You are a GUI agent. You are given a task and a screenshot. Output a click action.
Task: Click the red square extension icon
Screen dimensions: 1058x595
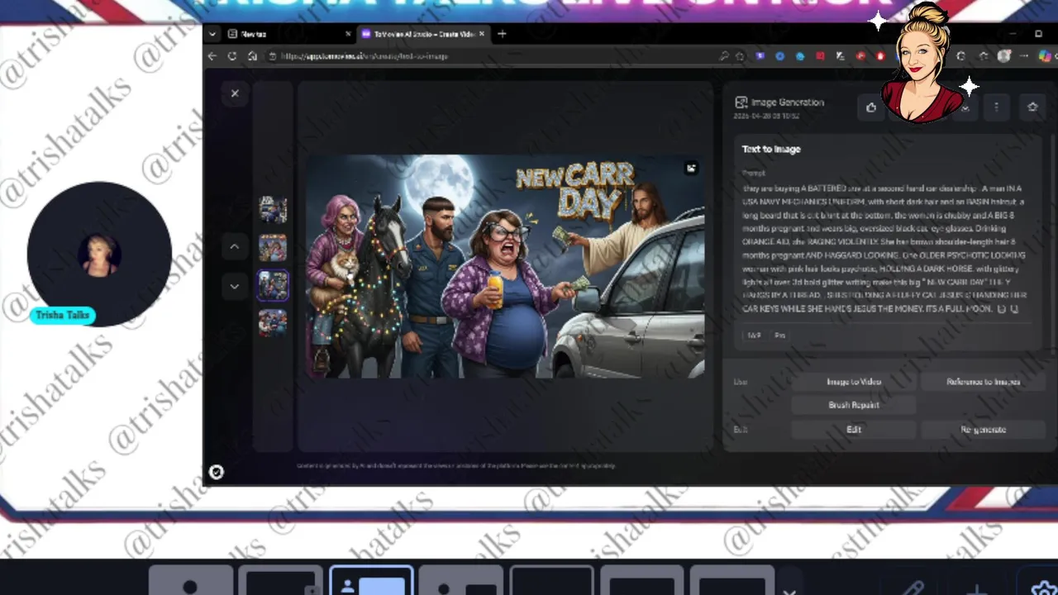point(820,56)
